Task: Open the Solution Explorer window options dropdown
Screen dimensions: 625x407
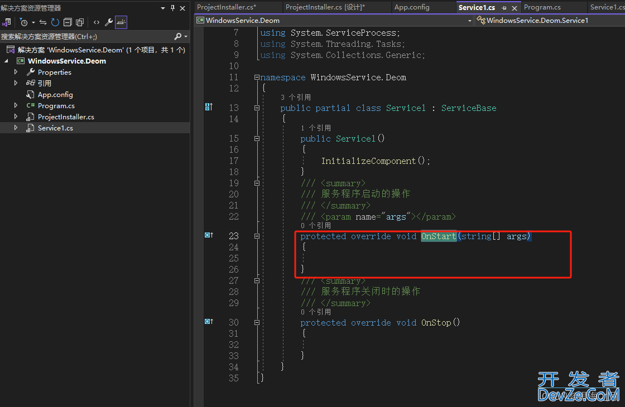Action: pyautogui.click(x=163, y=8)
